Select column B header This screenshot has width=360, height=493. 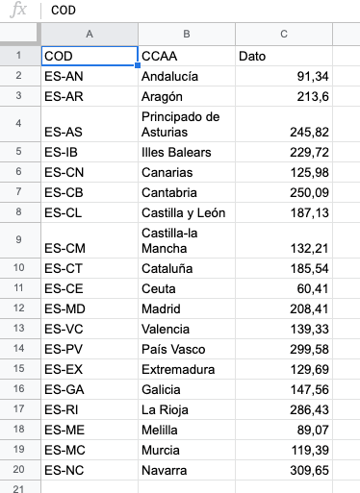point(187,34)
